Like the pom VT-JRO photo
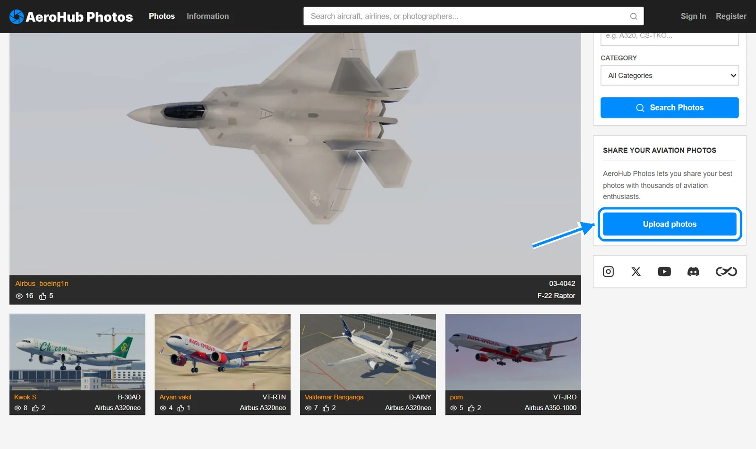Viewport: 756px width, 449px height. [x=471, y=408]
